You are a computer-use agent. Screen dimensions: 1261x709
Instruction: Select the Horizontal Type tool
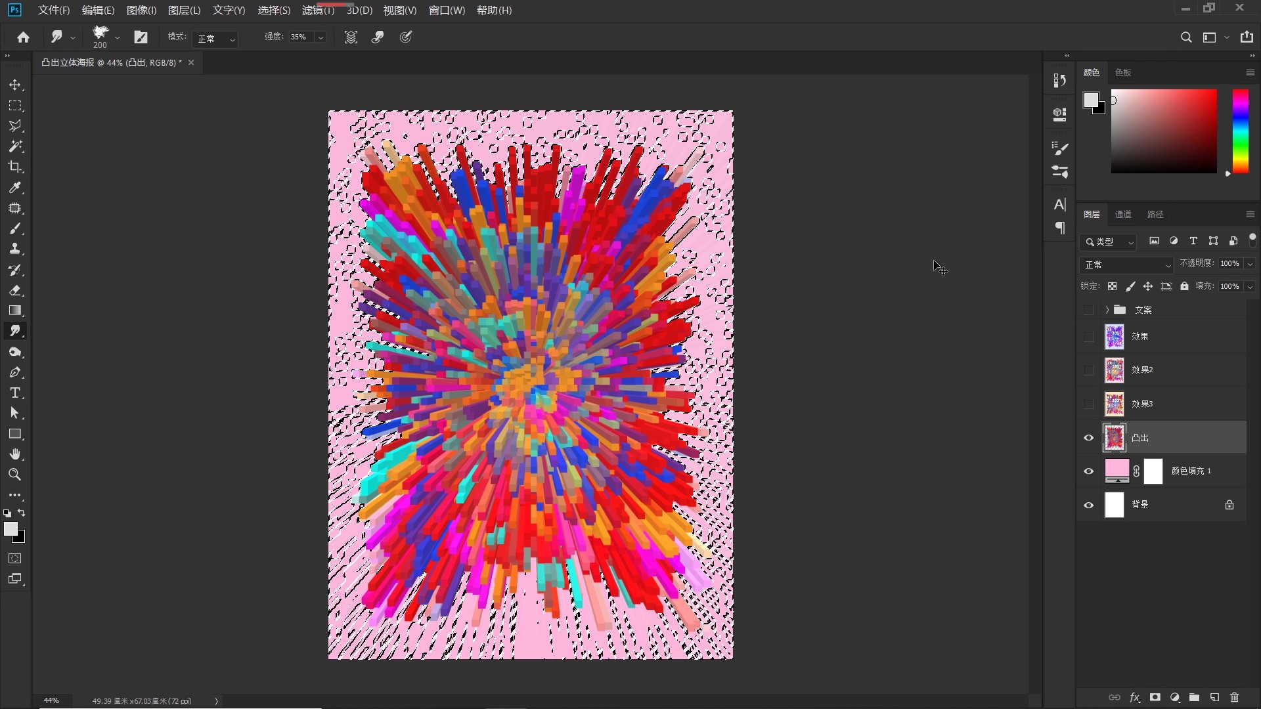click(15, 393)
